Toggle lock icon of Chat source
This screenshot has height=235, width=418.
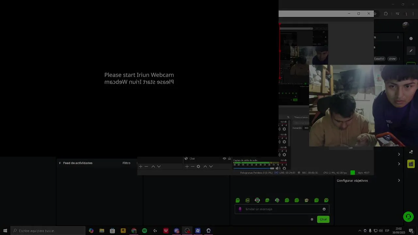pyautogui.click(x=229, y=159)
